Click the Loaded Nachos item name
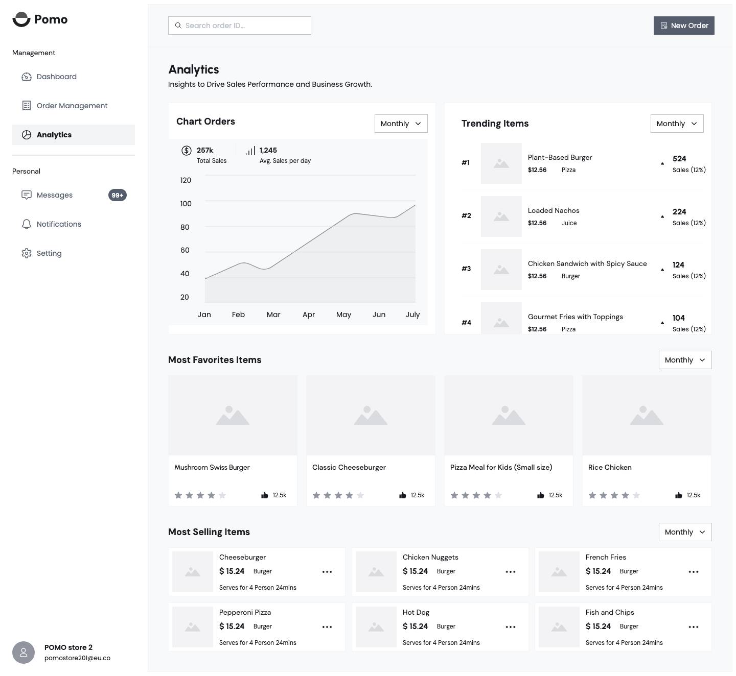 (x=554, y=210)
